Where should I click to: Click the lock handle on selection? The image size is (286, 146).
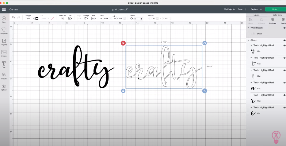click(x=123, y=91)
